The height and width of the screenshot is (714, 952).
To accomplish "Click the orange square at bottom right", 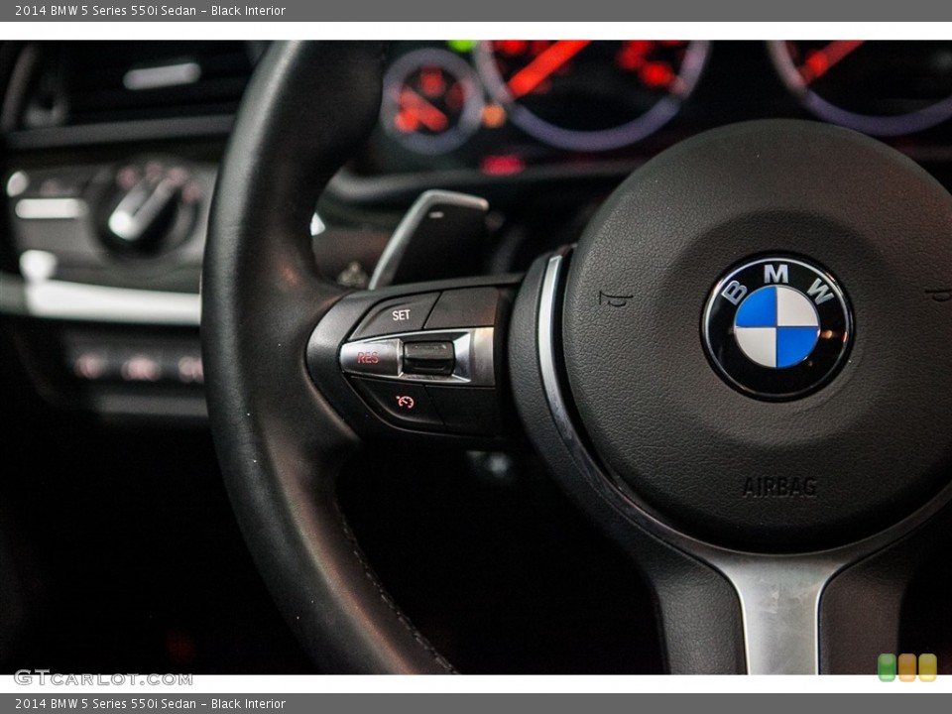I will point(907,667).
